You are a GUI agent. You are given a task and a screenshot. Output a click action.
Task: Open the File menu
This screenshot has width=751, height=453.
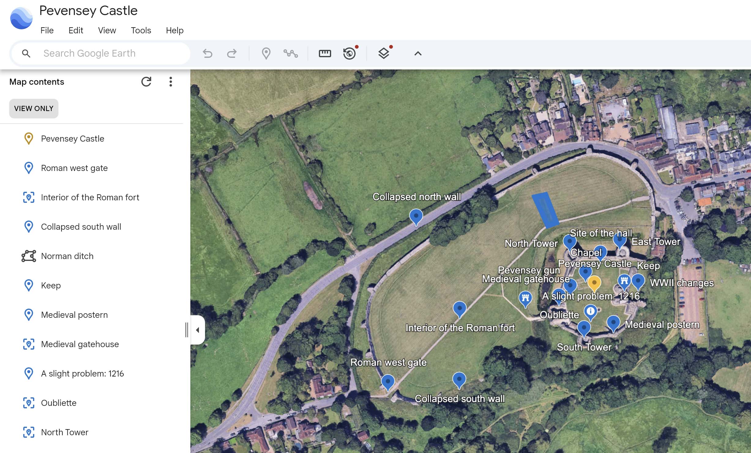47,30
